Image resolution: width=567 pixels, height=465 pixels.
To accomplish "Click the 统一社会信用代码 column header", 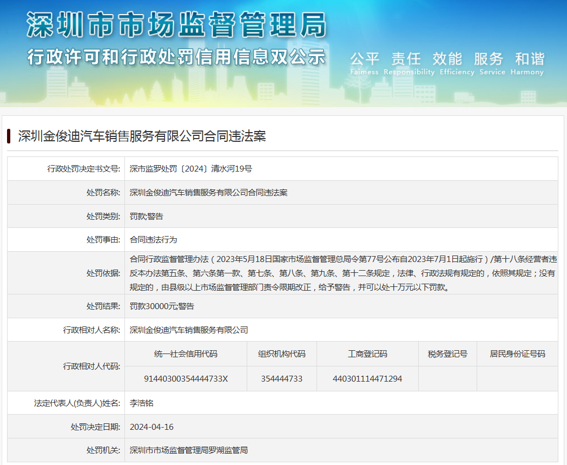I will coord(186,354).
